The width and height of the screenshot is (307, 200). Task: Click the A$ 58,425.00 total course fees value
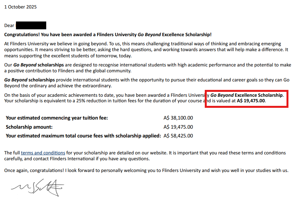coord(178,136)
